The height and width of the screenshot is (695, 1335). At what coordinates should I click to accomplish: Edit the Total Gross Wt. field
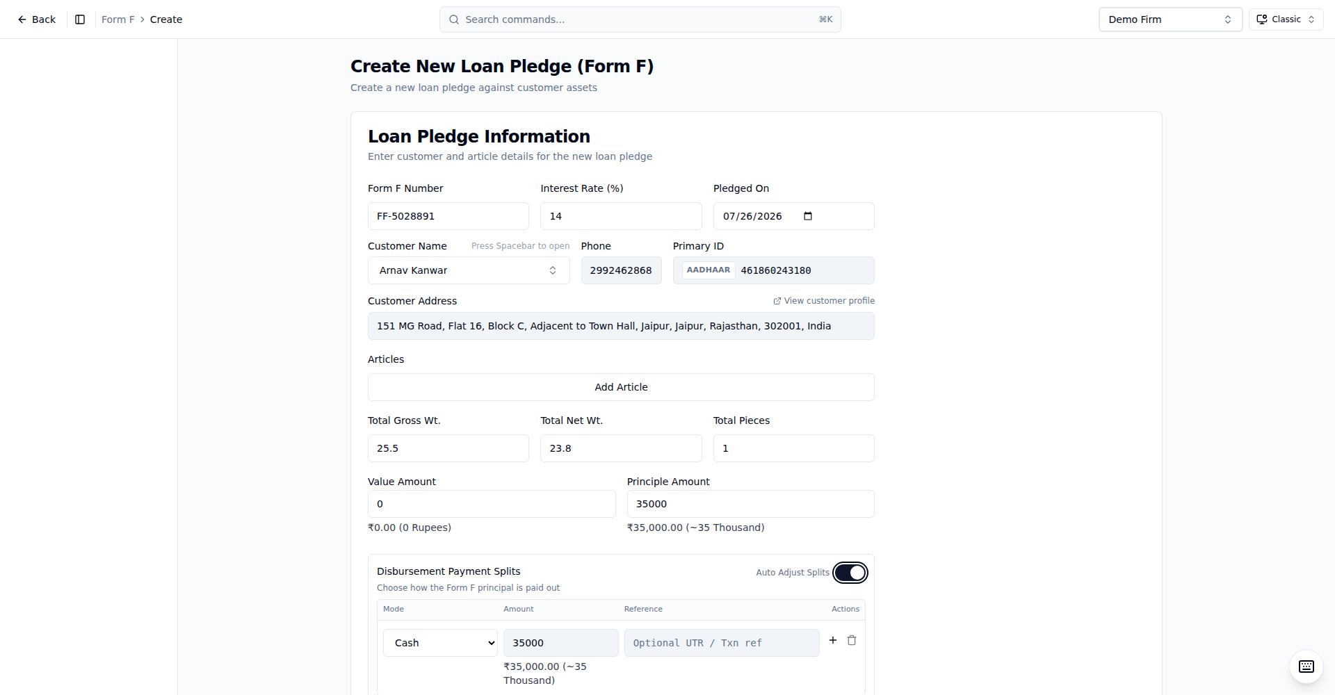coord(448,448)
